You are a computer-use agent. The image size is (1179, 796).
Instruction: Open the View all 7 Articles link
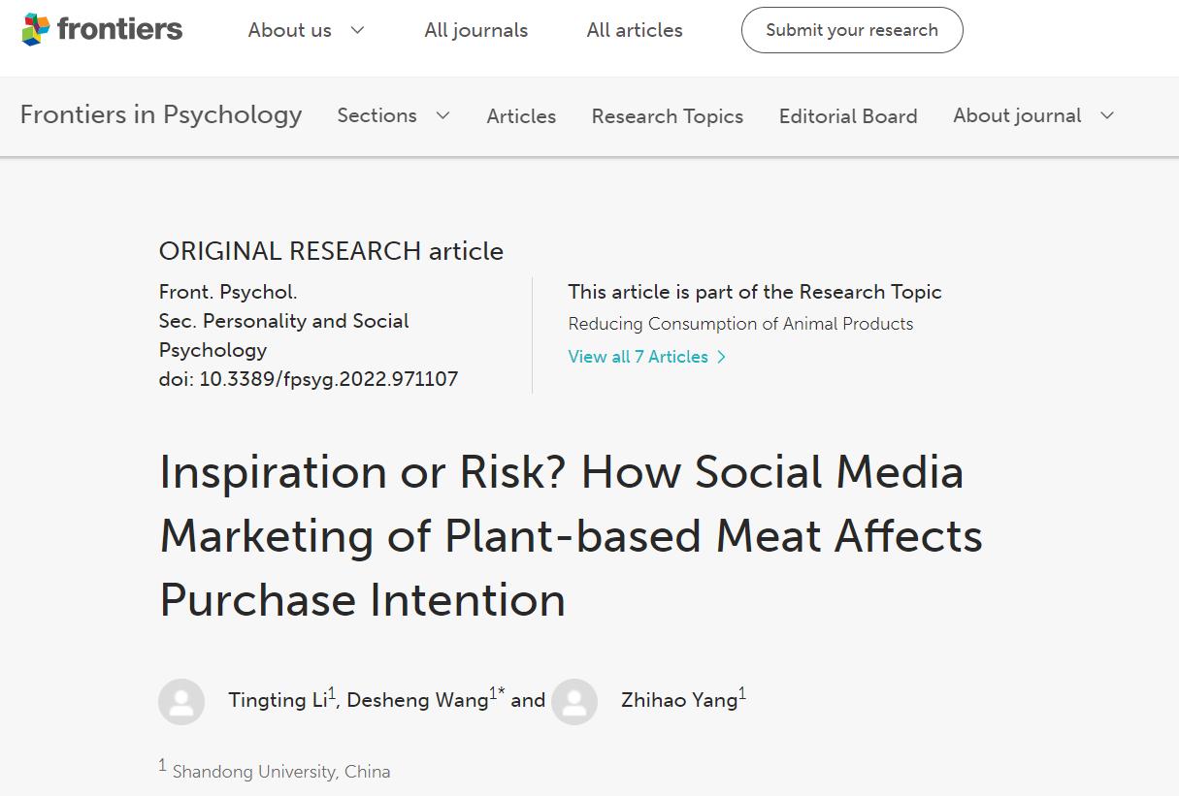(x=639, y=357)
